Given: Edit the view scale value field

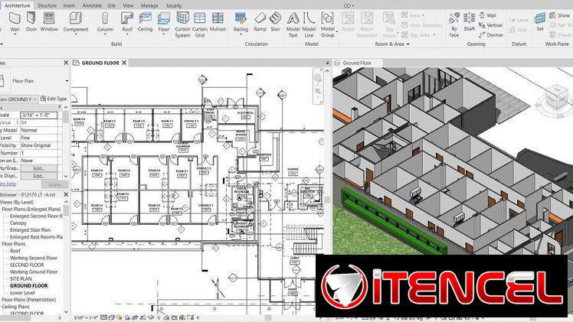Looking at the screenshot, I should (x=39, y=115).
